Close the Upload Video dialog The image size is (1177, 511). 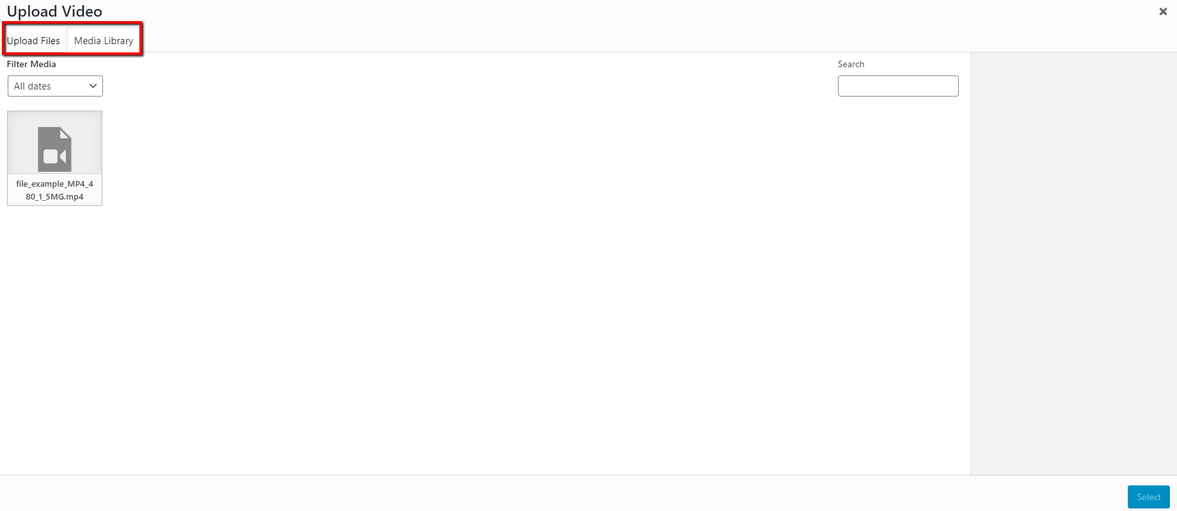click(x=1163, y=12)
